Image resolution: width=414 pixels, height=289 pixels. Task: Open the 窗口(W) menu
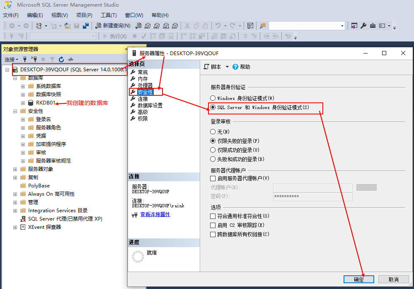(134, 15)
